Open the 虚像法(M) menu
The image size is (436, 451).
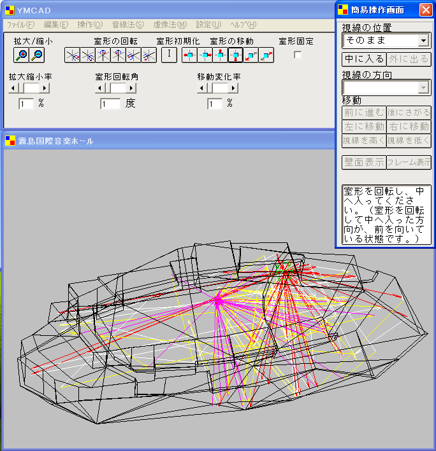(170, 25)
